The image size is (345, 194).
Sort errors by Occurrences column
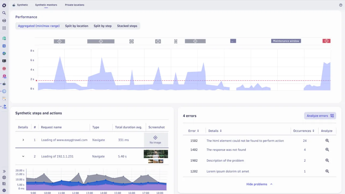[x=304, y=131]
